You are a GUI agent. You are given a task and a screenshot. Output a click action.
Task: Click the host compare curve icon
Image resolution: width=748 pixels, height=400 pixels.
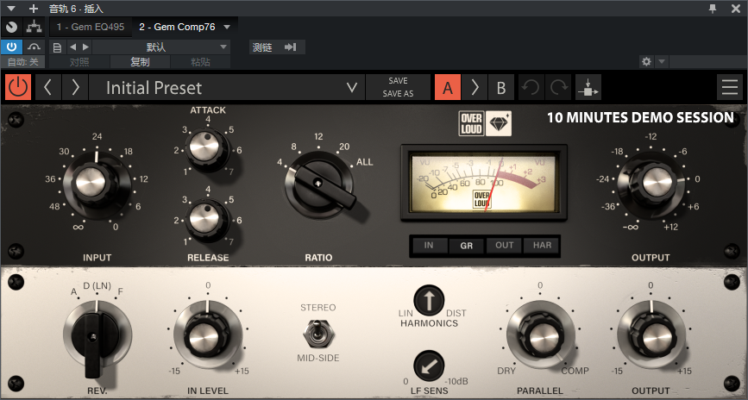[x=34, y=47]
